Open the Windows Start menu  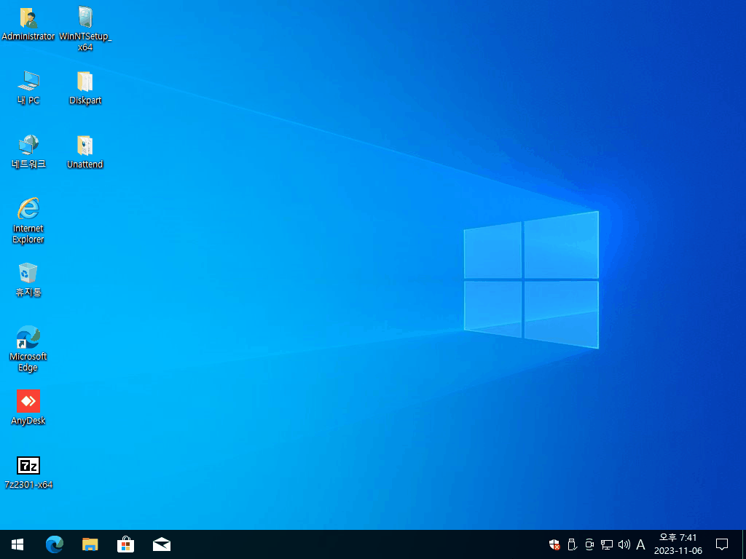pyautogui.click(x=17, y=544)
